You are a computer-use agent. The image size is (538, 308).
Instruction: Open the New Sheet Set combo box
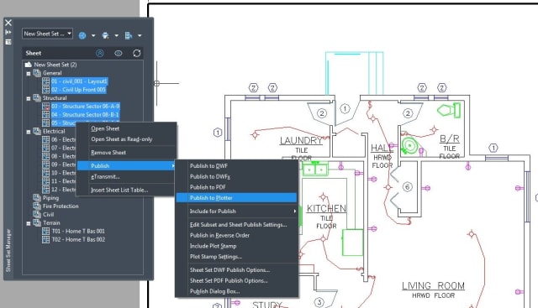click(x=47, y=34)
